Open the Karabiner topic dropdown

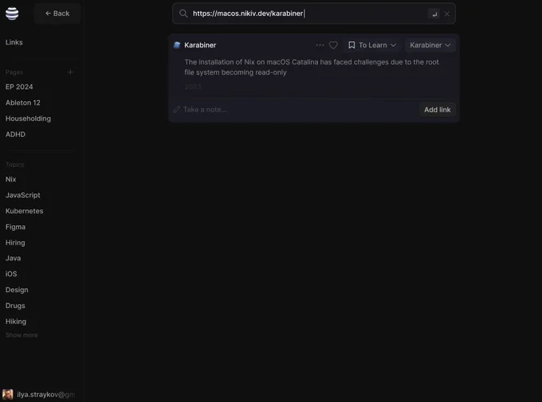pos(430,45)
